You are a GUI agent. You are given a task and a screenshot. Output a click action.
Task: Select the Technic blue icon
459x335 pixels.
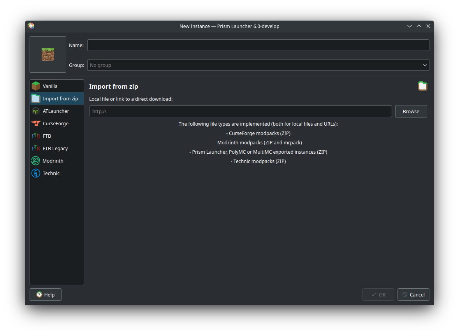pos(36,173)
